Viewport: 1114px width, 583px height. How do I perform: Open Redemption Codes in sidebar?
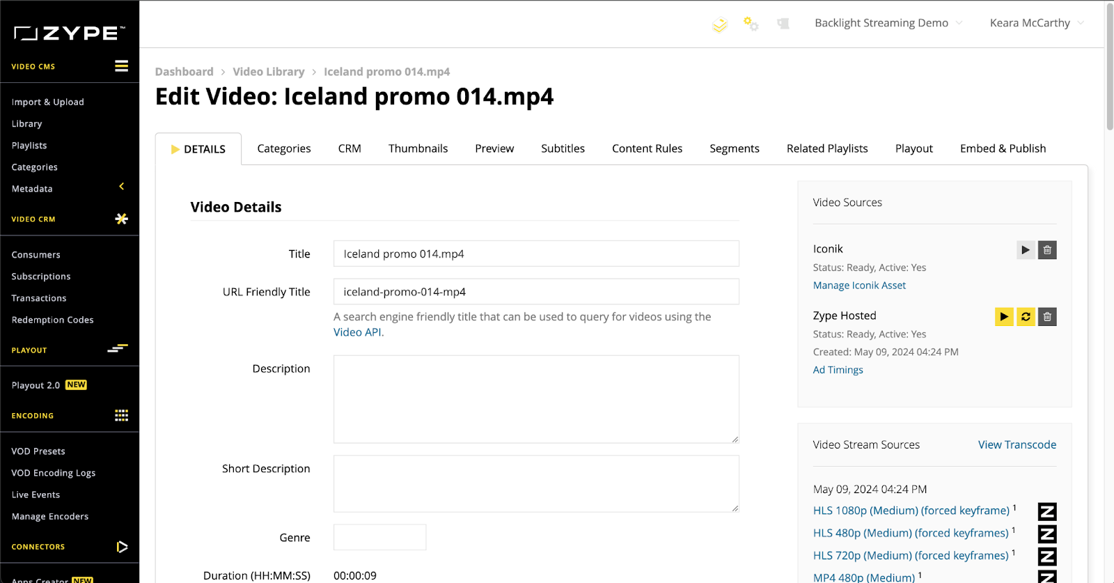pos(53,320)
